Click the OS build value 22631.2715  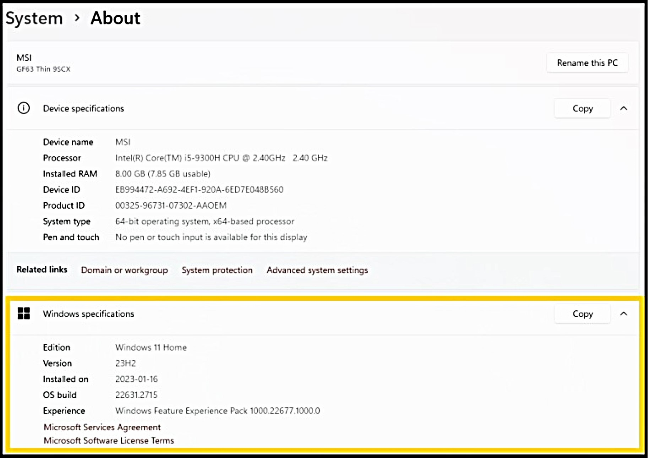[137, 395]
